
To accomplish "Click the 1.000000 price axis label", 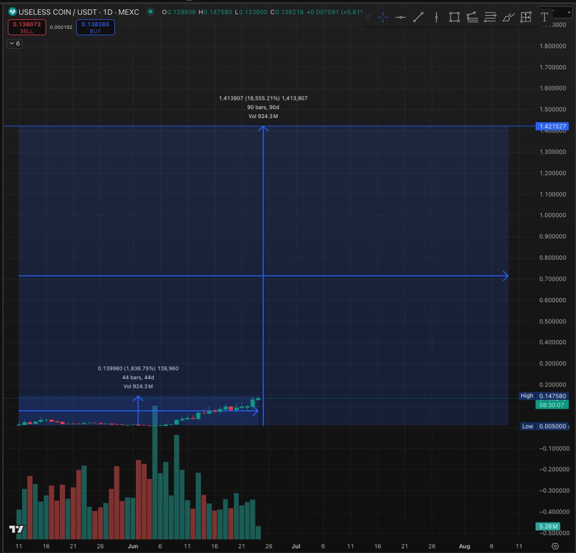I will (552, 215).
